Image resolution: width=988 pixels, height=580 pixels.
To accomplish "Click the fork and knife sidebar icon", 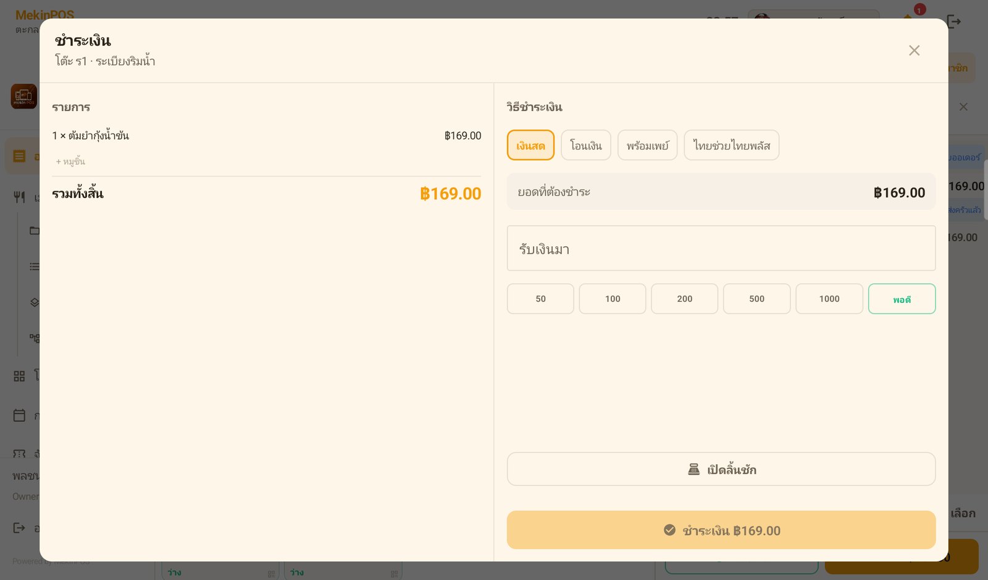I will point(20,197).
